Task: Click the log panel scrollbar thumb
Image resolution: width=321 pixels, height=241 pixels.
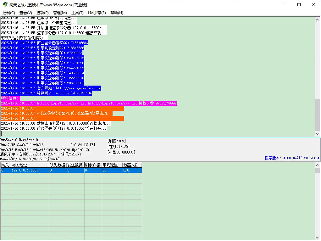Action: coord(317,115)
